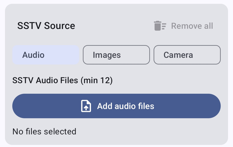Clear all files using the trash list icon
233x147 pixels.
coord(160,26)
